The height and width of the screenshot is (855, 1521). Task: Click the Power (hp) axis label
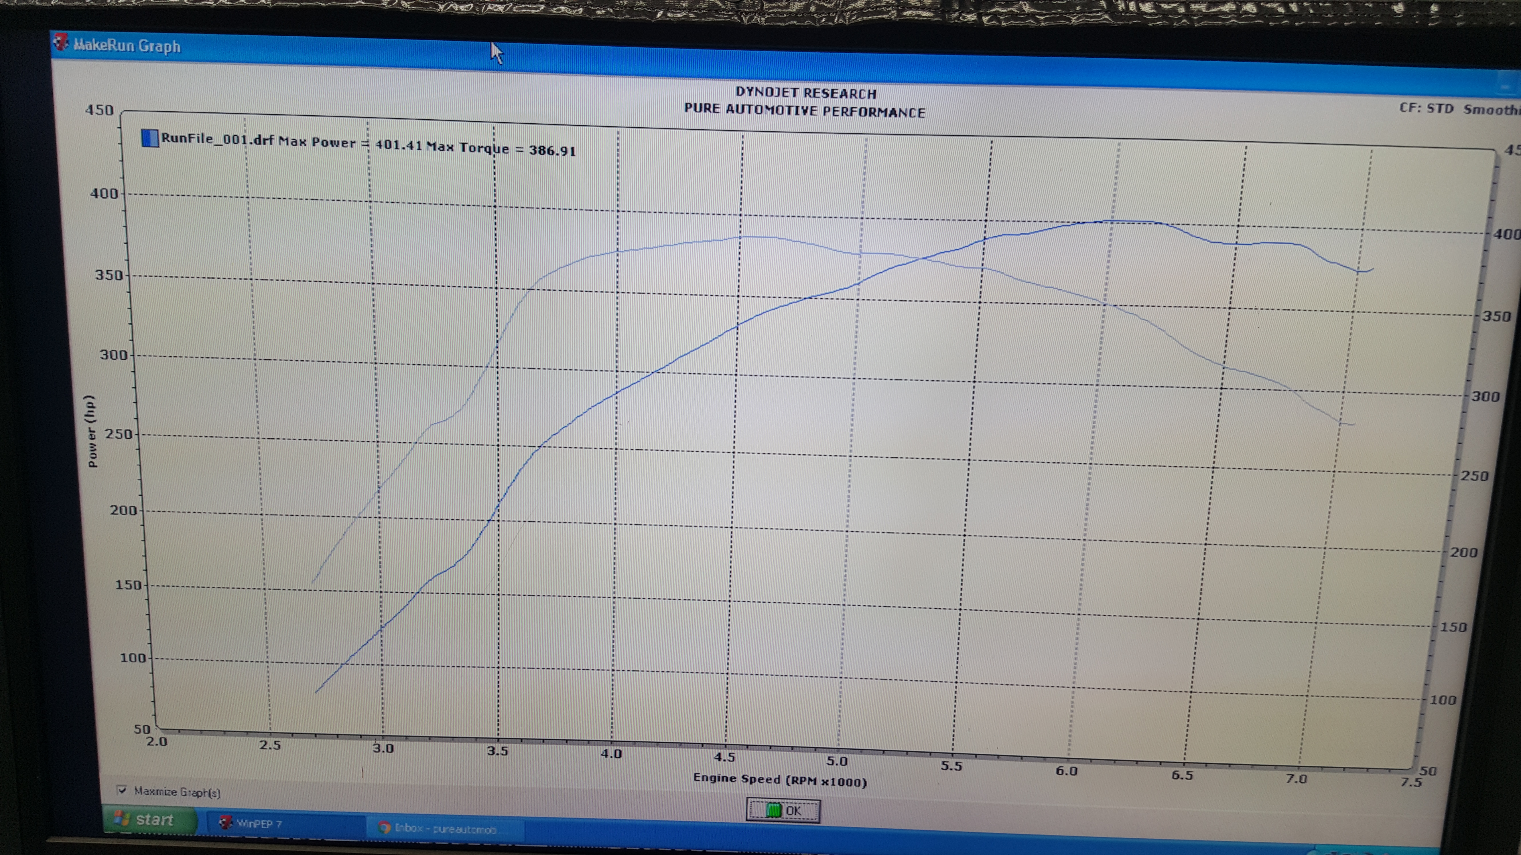click(92, 431)
